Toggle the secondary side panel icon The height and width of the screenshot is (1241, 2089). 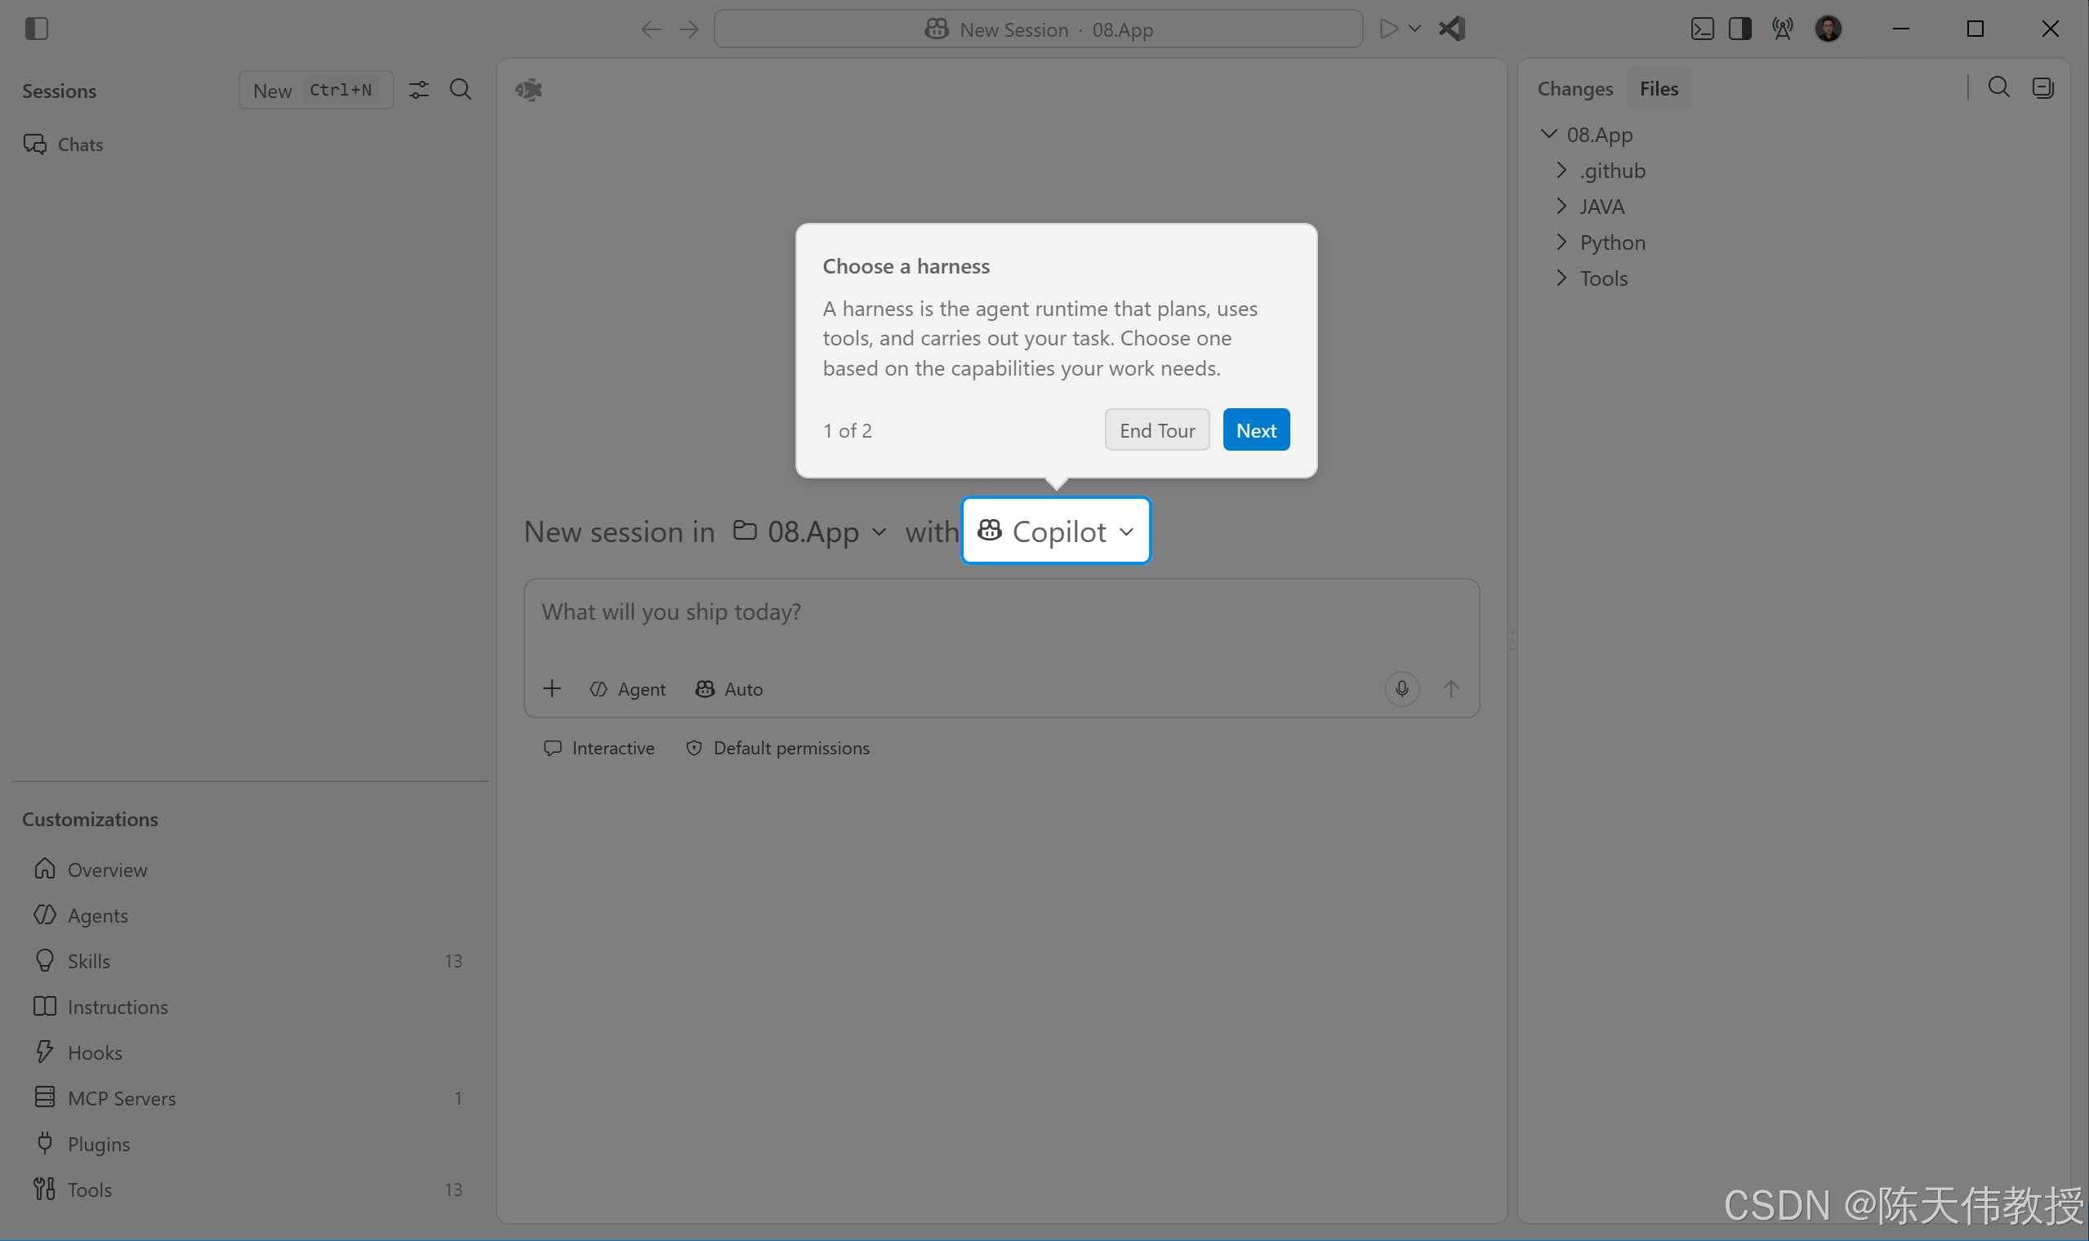[x=1740, y=29]
